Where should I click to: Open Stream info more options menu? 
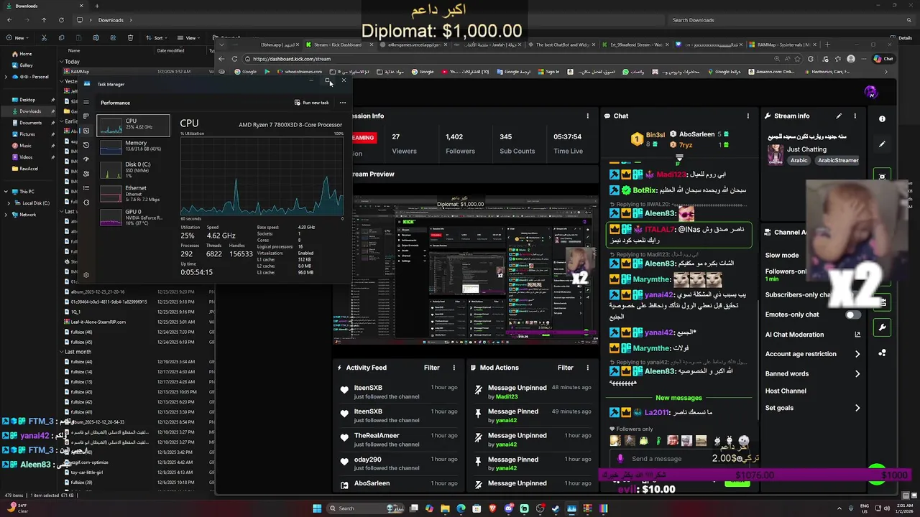pyautogui.click(x=855, y=116)
